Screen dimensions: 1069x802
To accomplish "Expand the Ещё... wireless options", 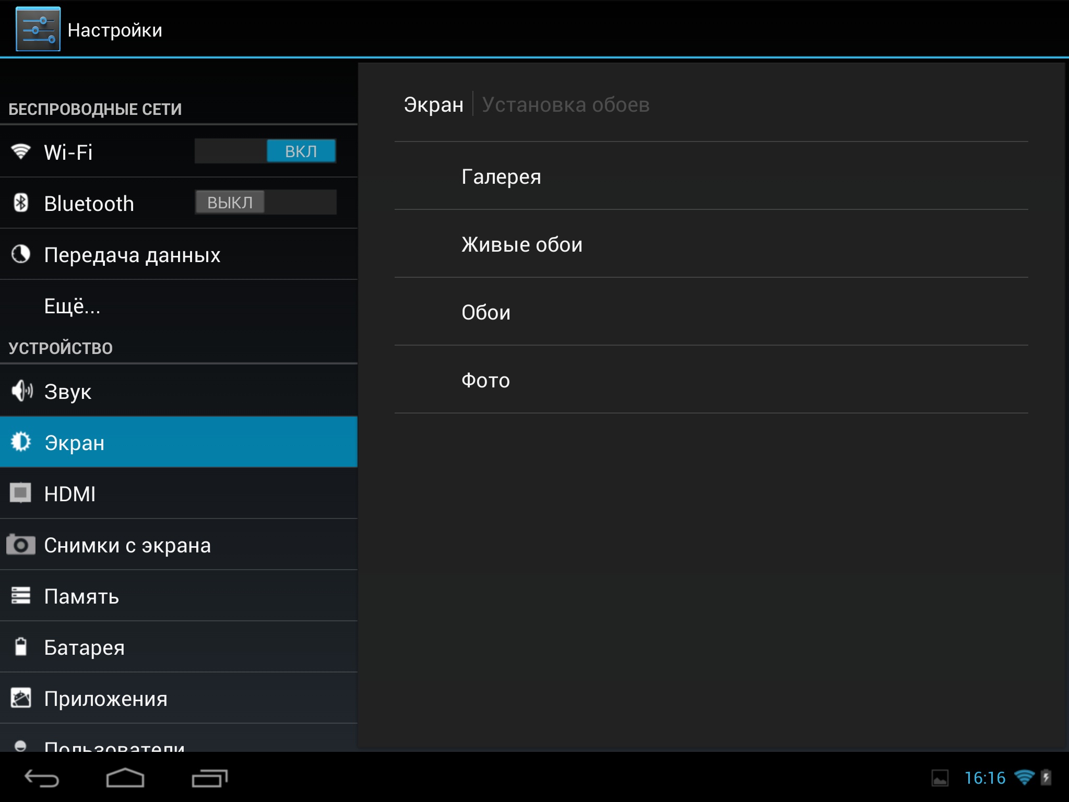I will pos(72,306).
